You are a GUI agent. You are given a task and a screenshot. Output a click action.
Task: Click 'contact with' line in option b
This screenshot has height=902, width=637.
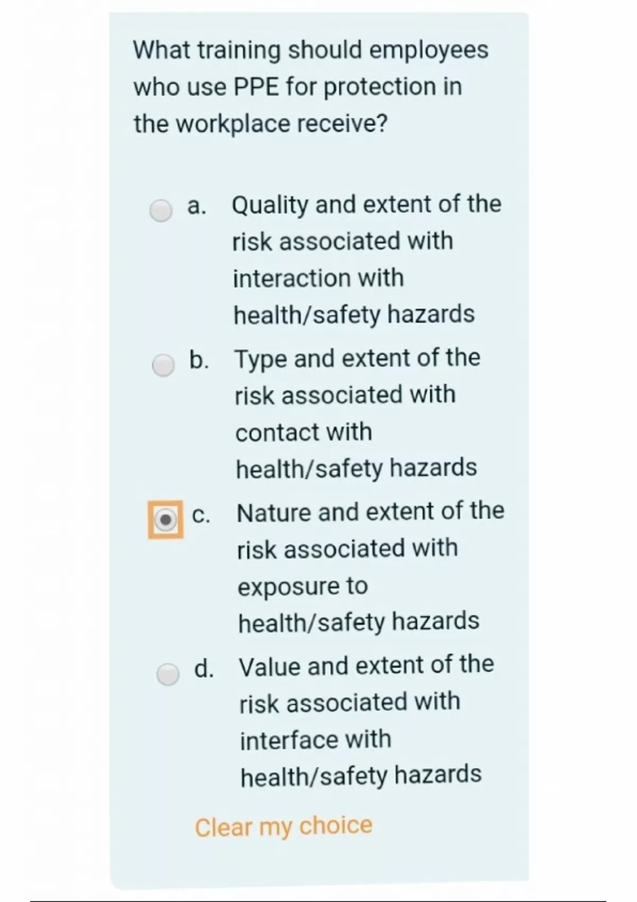click(x=304, y=432)
